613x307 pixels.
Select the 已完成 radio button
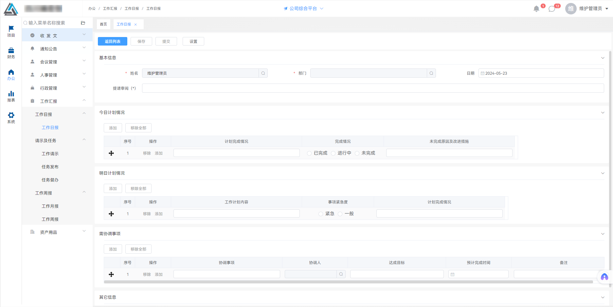pos(309,153)
